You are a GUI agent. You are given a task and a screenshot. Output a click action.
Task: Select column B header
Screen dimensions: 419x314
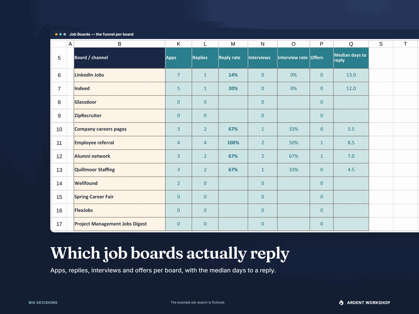point(120,44)
